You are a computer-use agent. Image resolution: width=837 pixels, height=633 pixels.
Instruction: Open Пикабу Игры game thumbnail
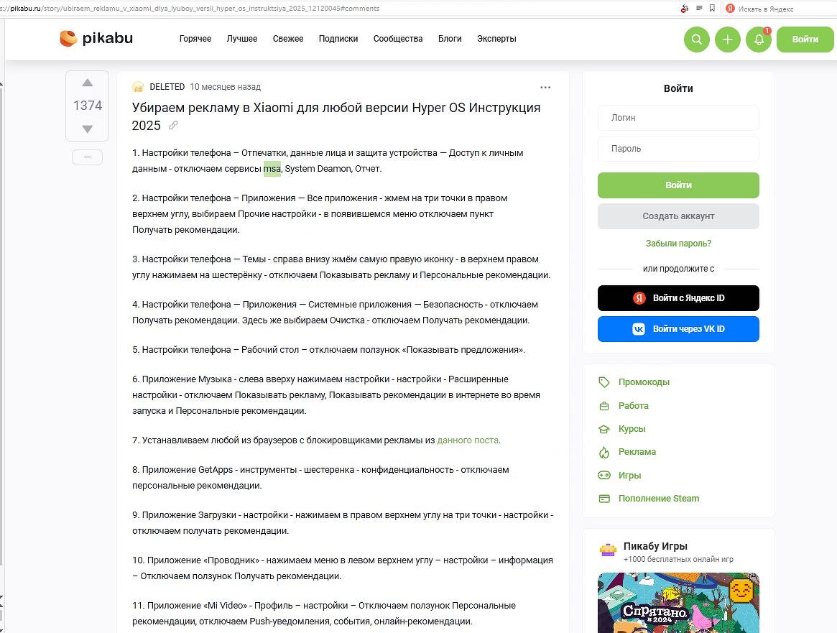678,602
